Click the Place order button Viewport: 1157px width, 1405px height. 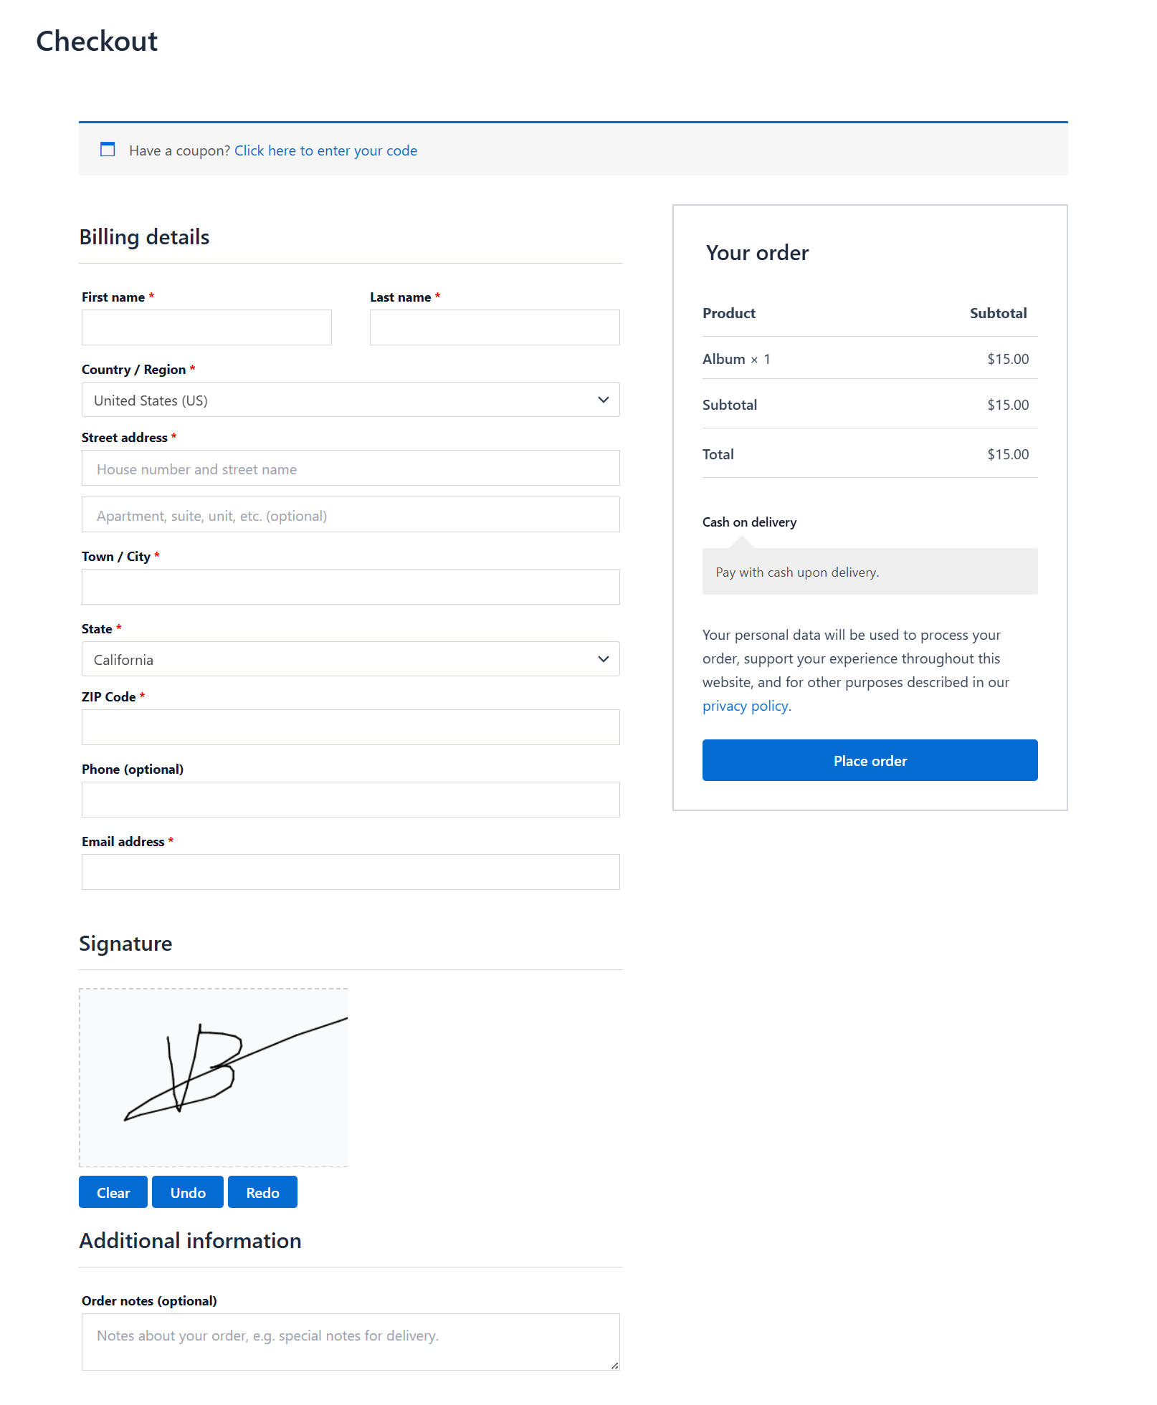point(870,760)
